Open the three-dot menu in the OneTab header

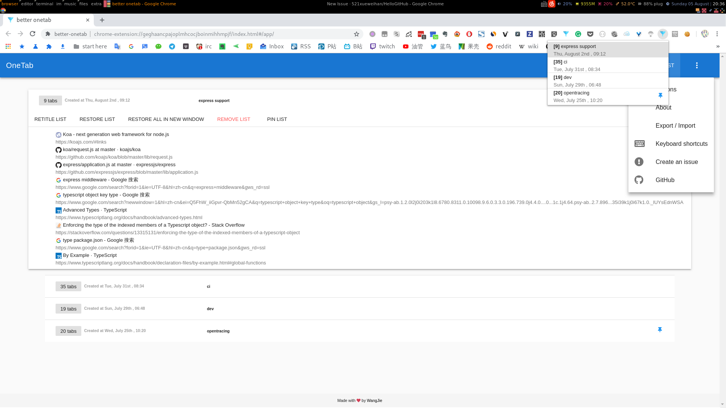697,65
